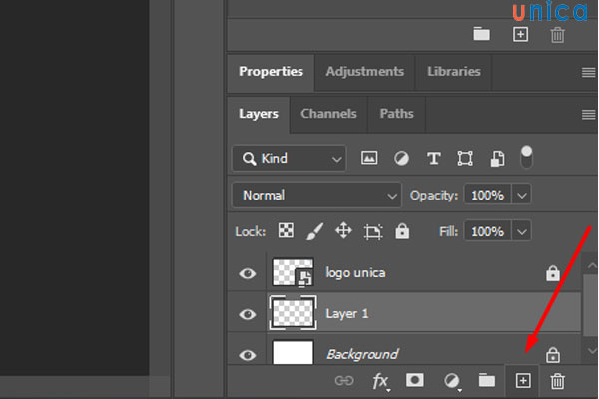The image size is (599, 399).
Task: Select the Layer 1 thumbnail
Action: (x=293, y=313)
